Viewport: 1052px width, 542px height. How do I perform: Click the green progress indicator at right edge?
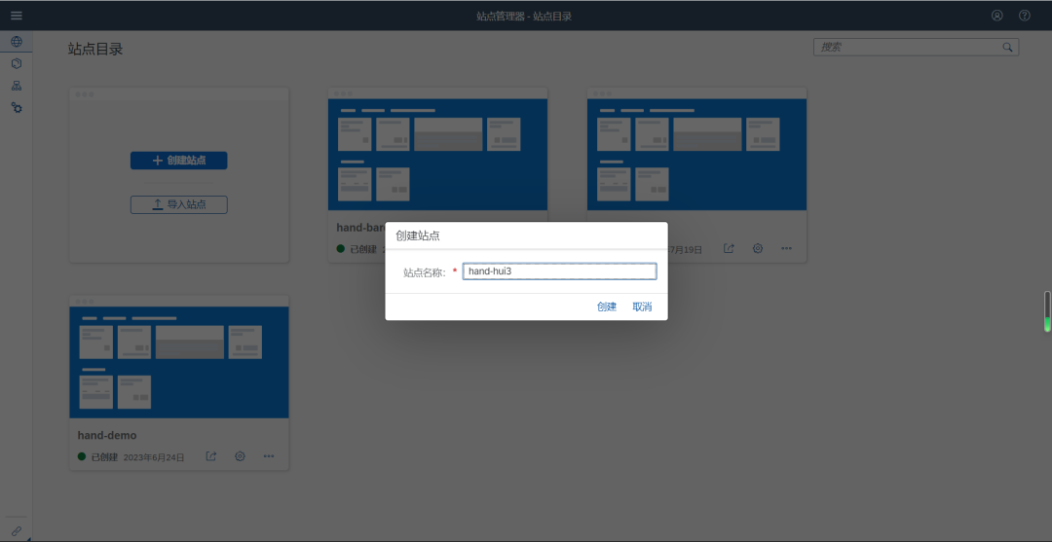pos(1046,311)
